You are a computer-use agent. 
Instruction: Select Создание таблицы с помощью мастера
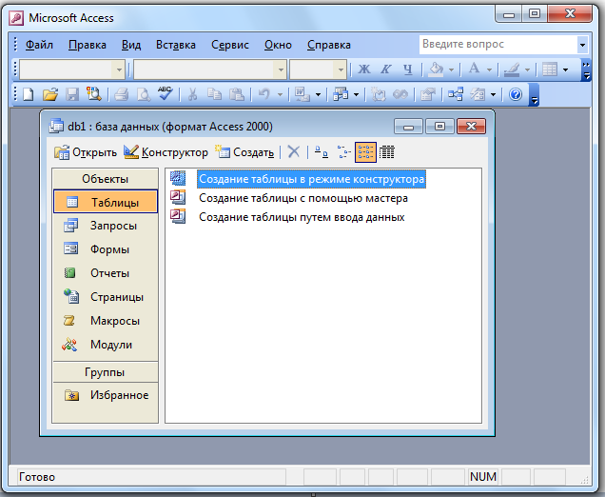click(x=303, y=198)
